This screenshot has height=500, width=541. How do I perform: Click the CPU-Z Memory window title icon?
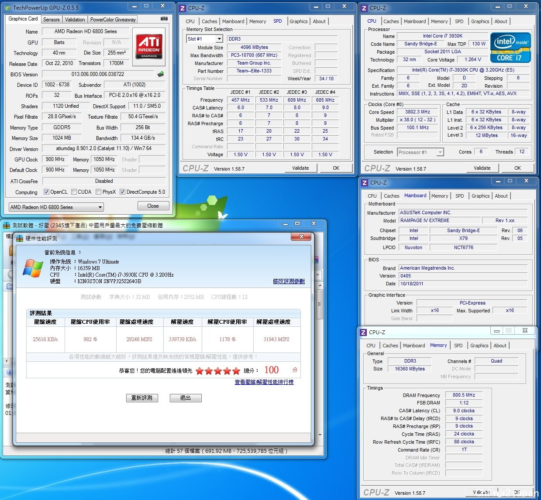363,332
